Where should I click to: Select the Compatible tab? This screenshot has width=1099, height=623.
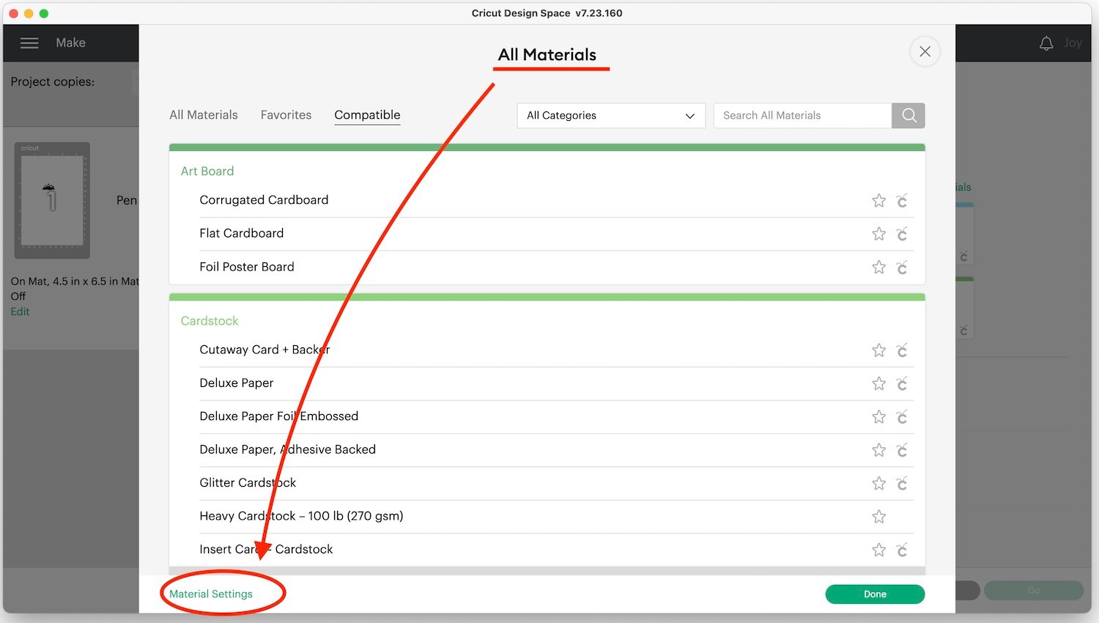[x=367, y=115]
